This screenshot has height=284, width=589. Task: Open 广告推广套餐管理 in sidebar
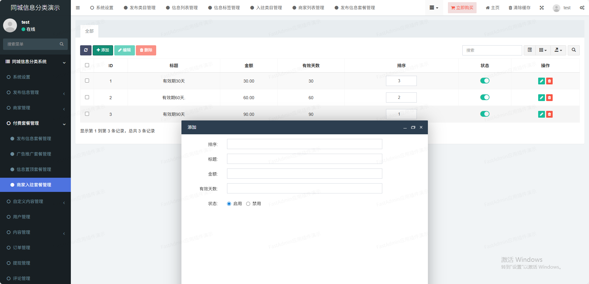pyautogui.click(x=34, y=154)
